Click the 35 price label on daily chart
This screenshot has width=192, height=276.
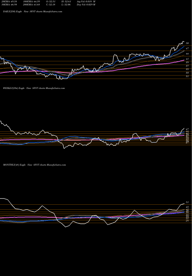[x=187, y=69]
